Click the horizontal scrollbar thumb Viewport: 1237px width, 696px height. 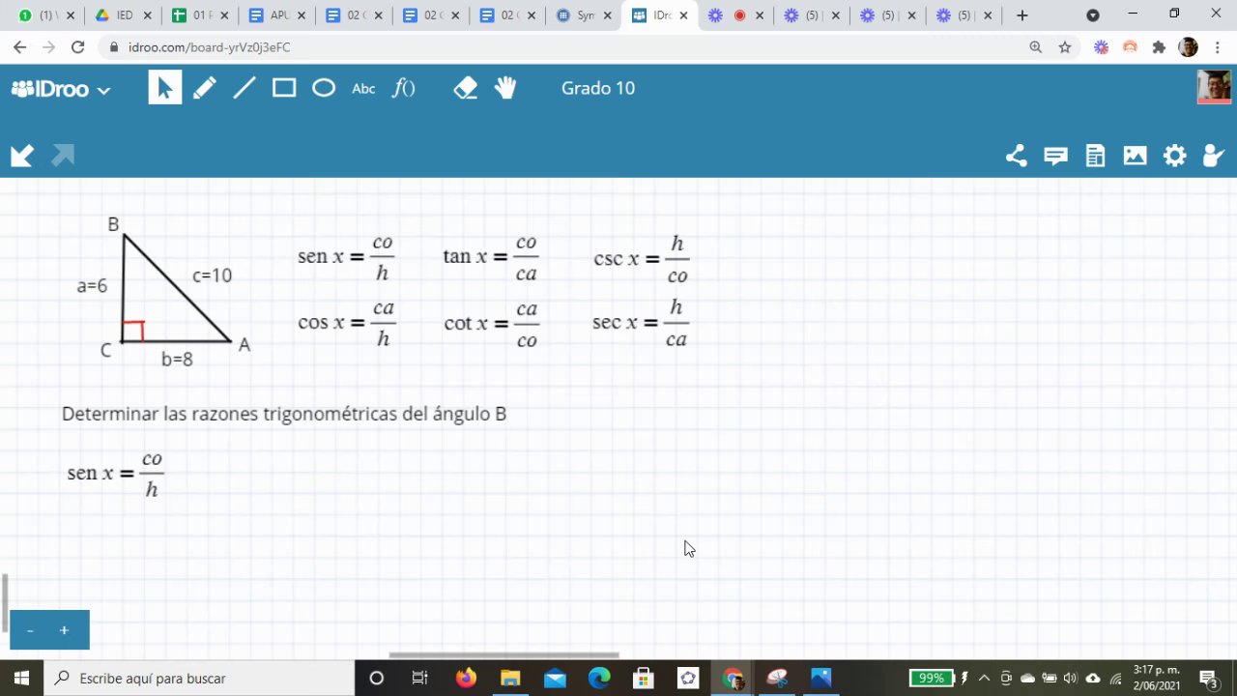[503, 655]
